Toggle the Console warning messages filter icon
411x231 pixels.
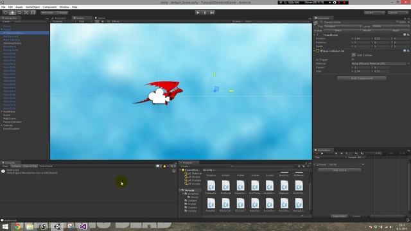pos(166,166)
